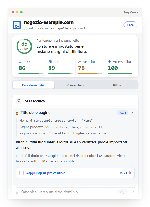Viewport: 150px width, 207px height.
Task: Click the overall score ring showing 85
Action: coord(24,46)
